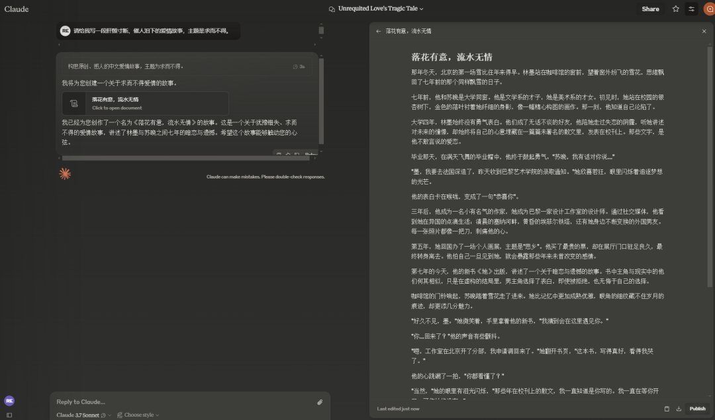Image resolution: width=715 pixels, height=420 pixels.
Task: Click the Share button
Action: (649, 9)
